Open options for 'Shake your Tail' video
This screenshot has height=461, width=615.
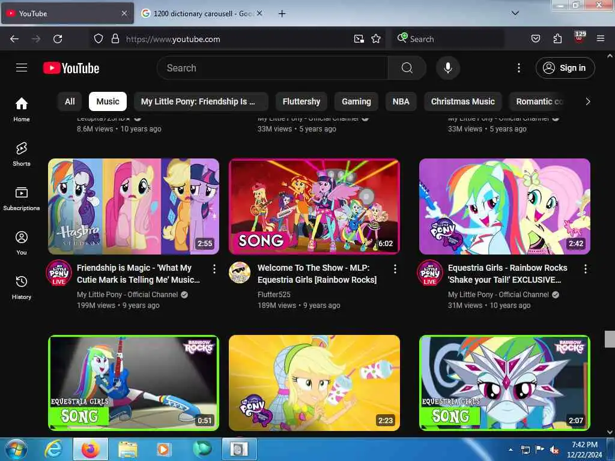click(x=585, y=269)
